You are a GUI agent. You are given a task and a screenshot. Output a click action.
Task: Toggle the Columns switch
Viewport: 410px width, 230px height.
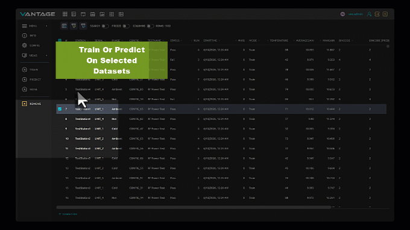(x=150, y=26)
